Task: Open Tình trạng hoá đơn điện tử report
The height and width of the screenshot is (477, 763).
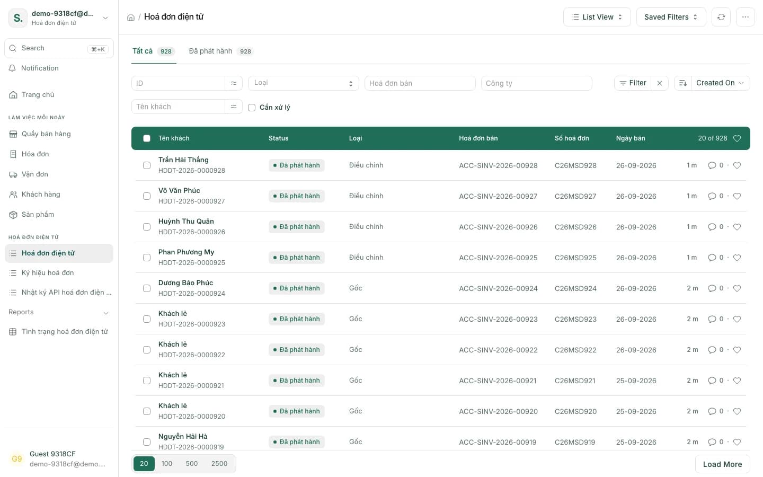Action: pyautogui.click(x=59, y=332)
